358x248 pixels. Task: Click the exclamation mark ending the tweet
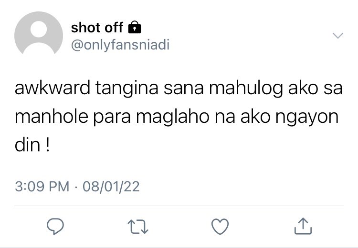[47, 145]
